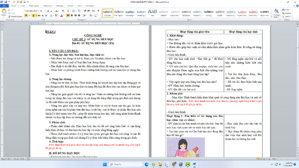This screenshot has width=299, height=168.
Task: Toggle show paragraph marks
Action: click(x=98, y=11)
